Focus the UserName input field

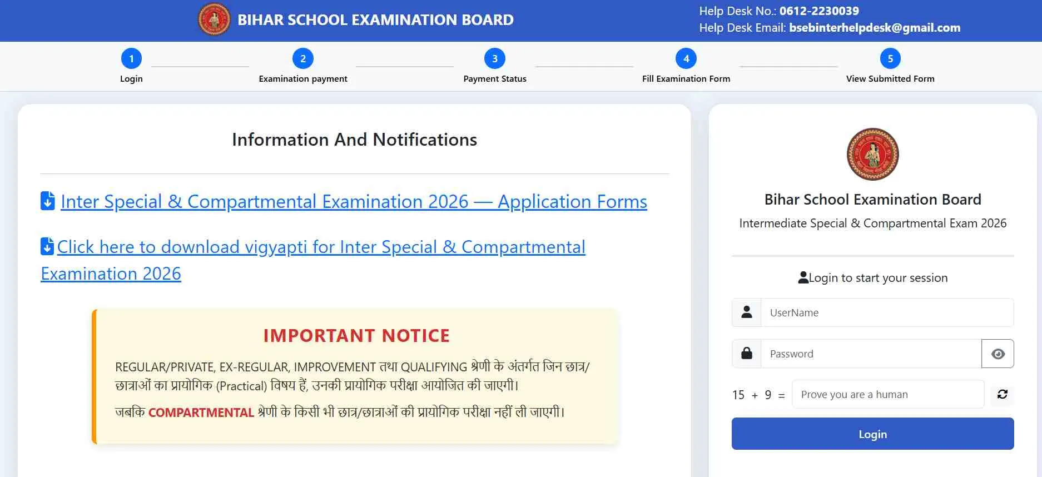pyautogui.click(x=887, y=312)
